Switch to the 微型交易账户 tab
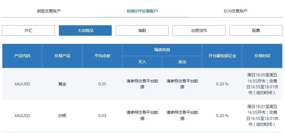Image resolution: width=285 pixels, height=133 pixels. pyautogui.click(x=49, y=11)
